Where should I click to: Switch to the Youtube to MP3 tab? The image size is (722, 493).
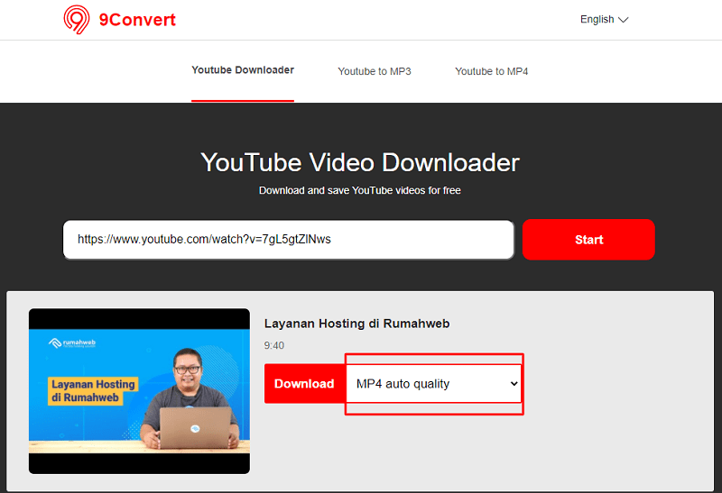[x=375, y=71]
